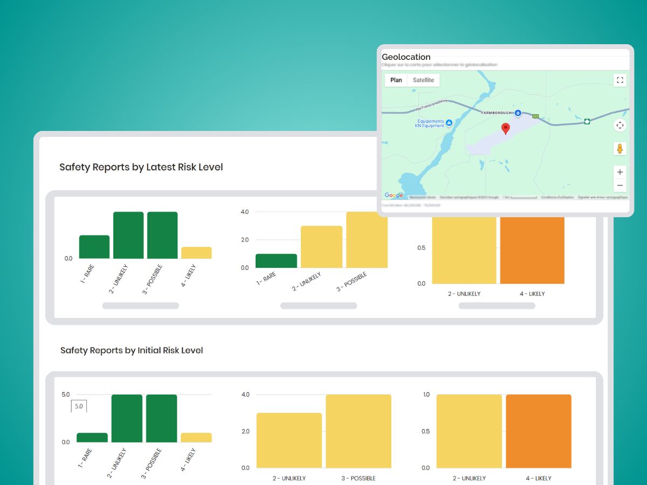Switch map to Satellite view

pos(423,80)
